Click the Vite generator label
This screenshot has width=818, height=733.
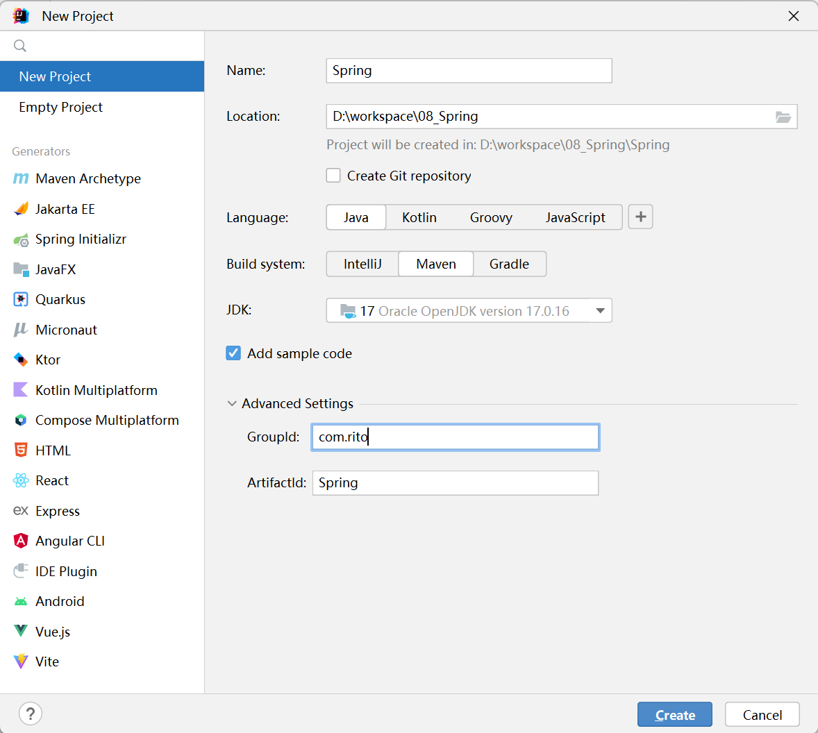[47, 662]
